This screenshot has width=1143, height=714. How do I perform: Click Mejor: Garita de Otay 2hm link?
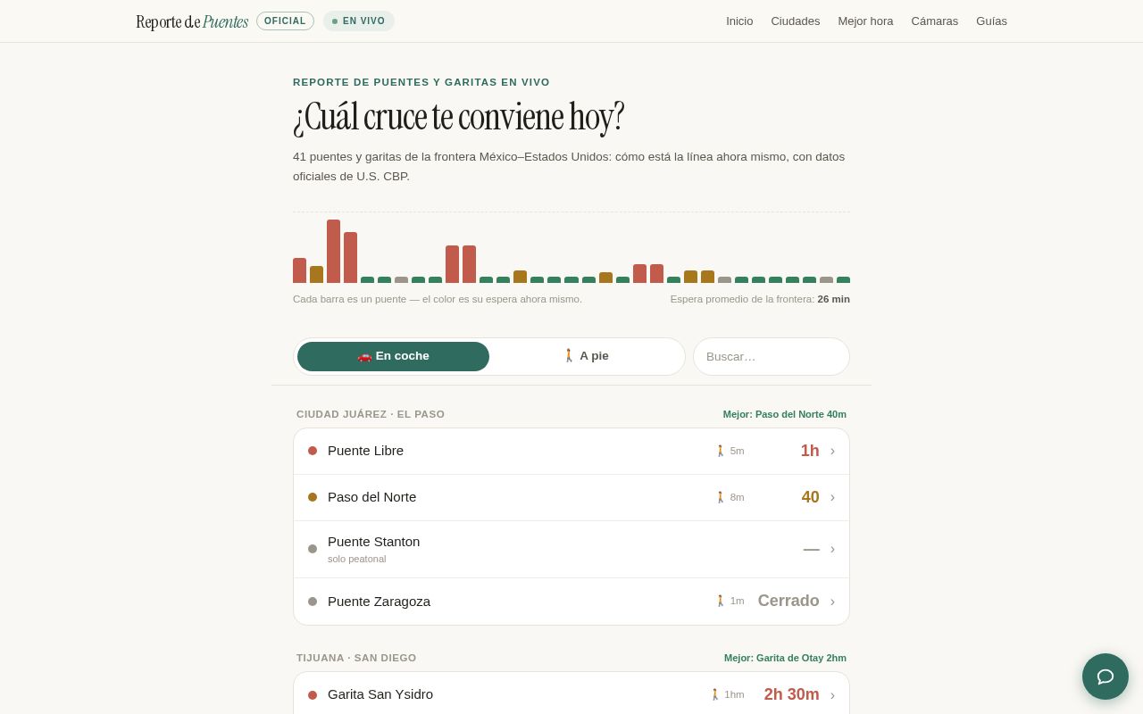(785, 658)
